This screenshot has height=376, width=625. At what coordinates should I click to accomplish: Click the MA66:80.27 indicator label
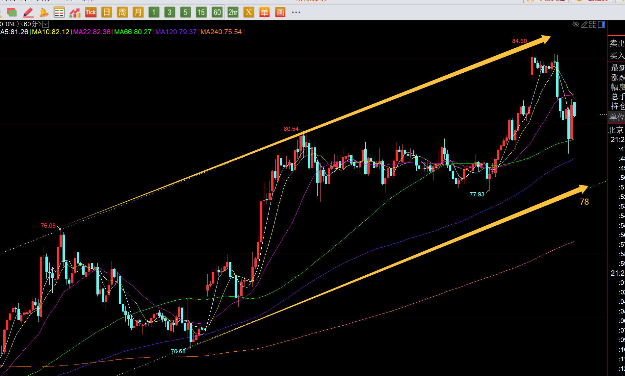133,32
